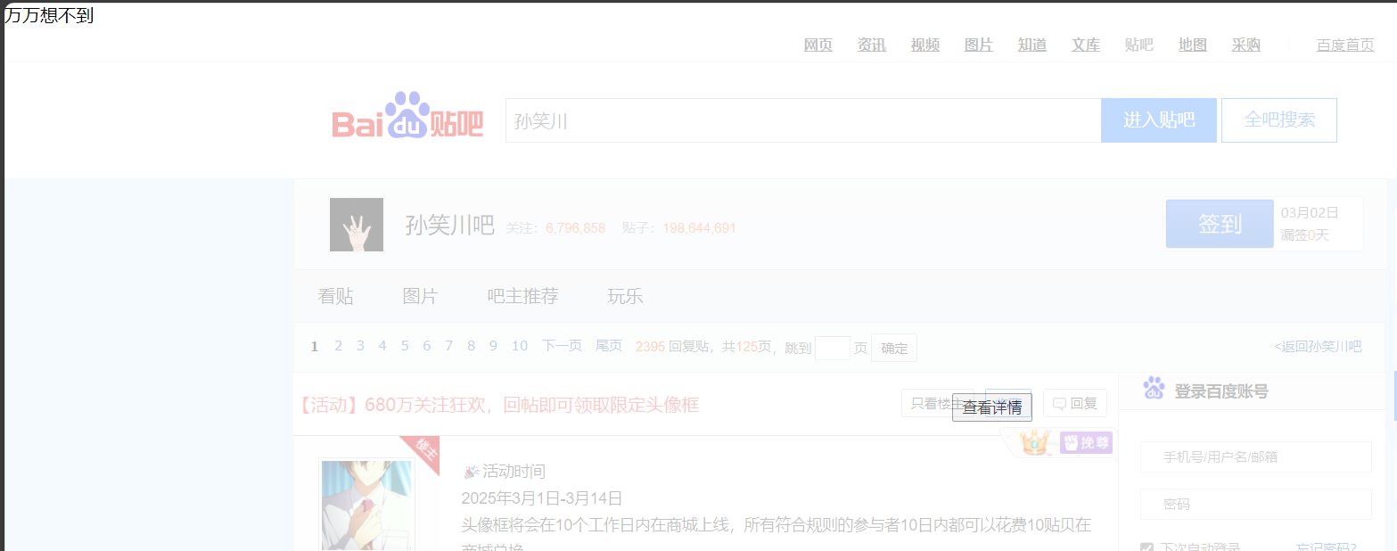Click the 签到 check-in button
Screen dimensions: 1397x551
click(x=1220, y=224)
